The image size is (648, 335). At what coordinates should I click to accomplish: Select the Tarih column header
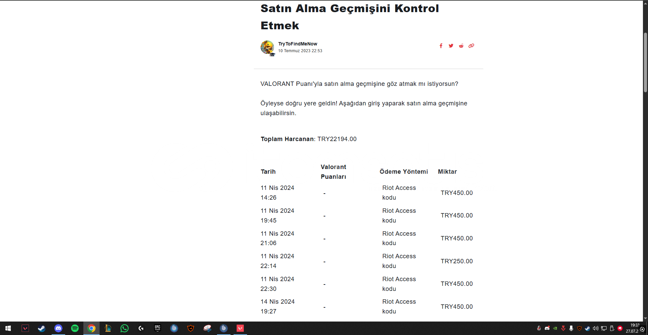(268, 172)
